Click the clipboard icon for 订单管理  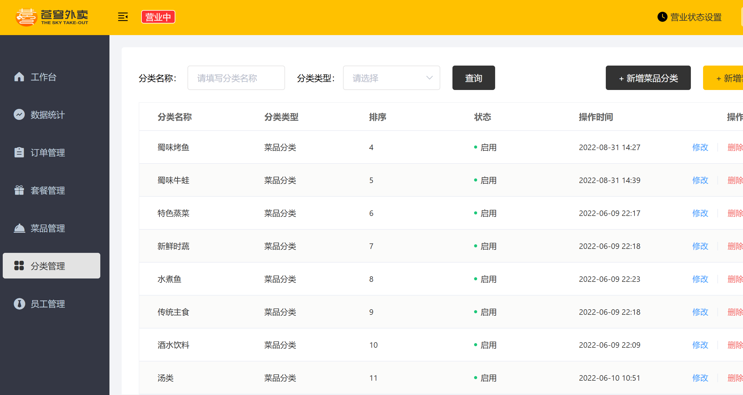[x=19, y=152]
